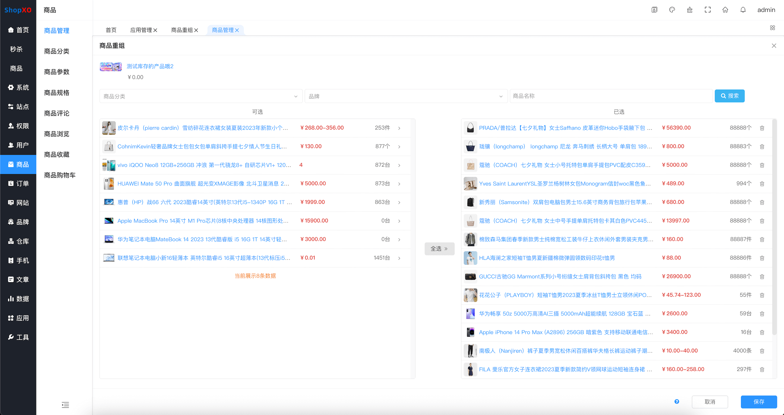
Task: Add HUAWEI Mate 50 Pro using its arrow
Action: coord(399,184)
